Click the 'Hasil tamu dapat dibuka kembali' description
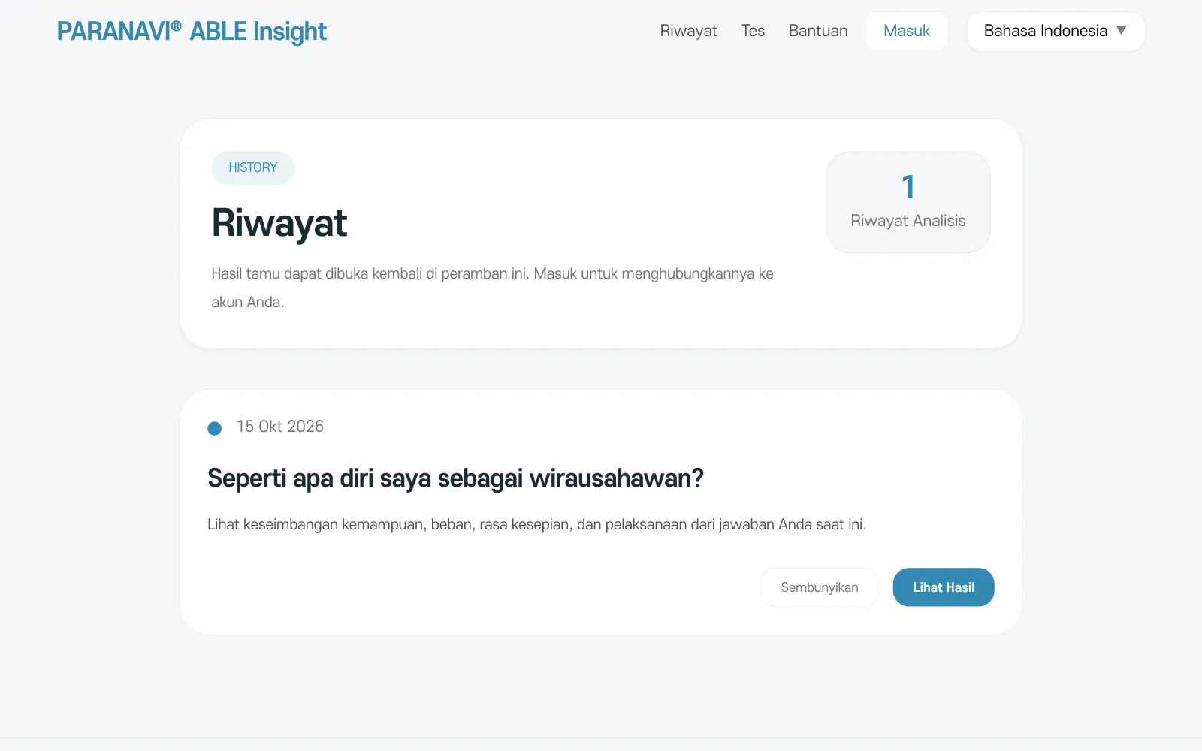Screen dimensions: 1202x751 click(492, 288)
